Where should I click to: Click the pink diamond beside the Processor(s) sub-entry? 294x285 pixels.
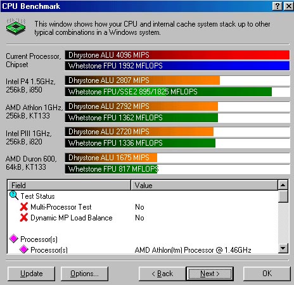pyautogui.click(x=23, y=249)
